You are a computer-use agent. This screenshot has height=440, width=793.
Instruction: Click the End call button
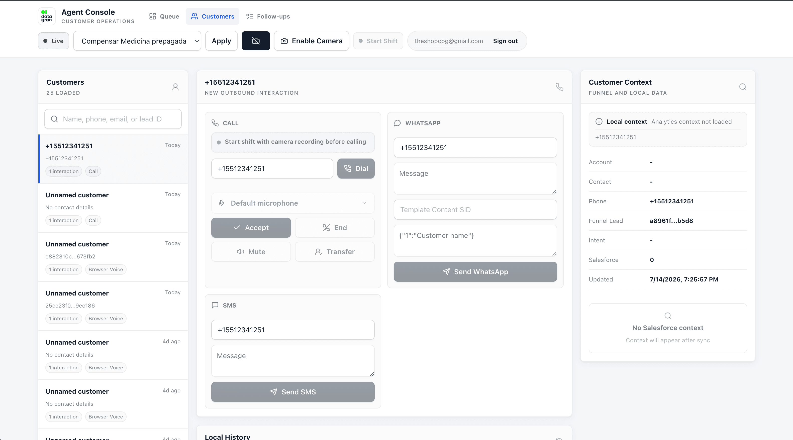click(335, 228)
